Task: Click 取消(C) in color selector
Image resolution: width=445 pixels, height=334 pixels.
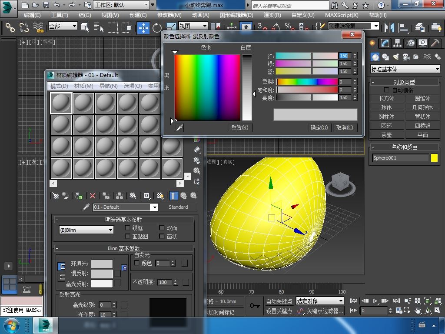Action: coord(345,127)
